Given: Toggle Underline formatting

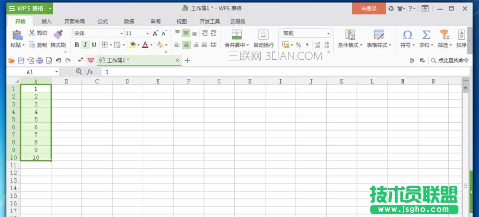Looking at the screenshot, I should (x=94, y=45).
